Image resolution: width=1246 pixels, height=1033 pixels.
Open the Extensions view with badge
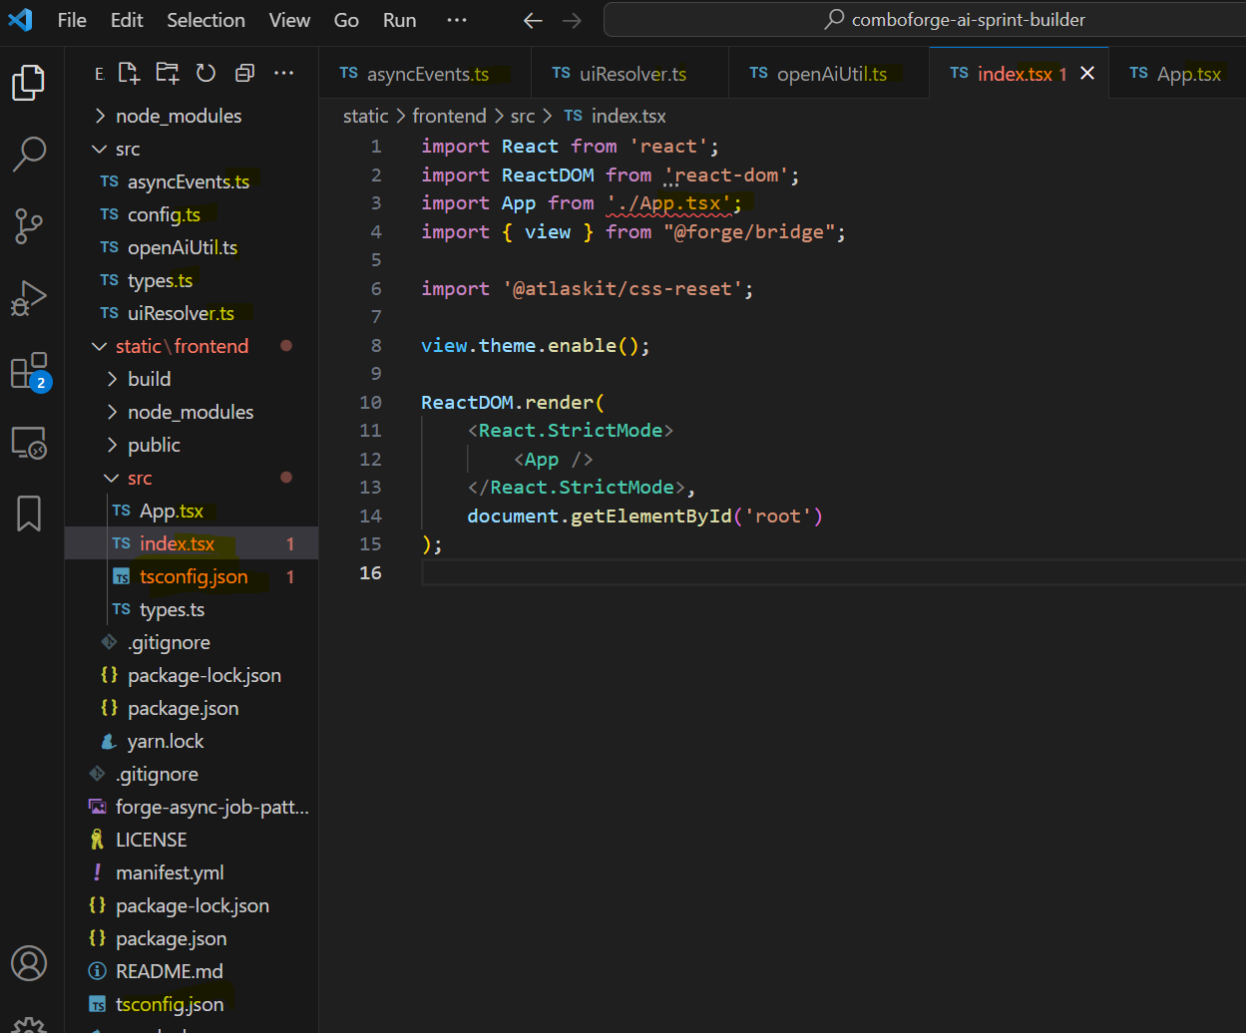29,371
